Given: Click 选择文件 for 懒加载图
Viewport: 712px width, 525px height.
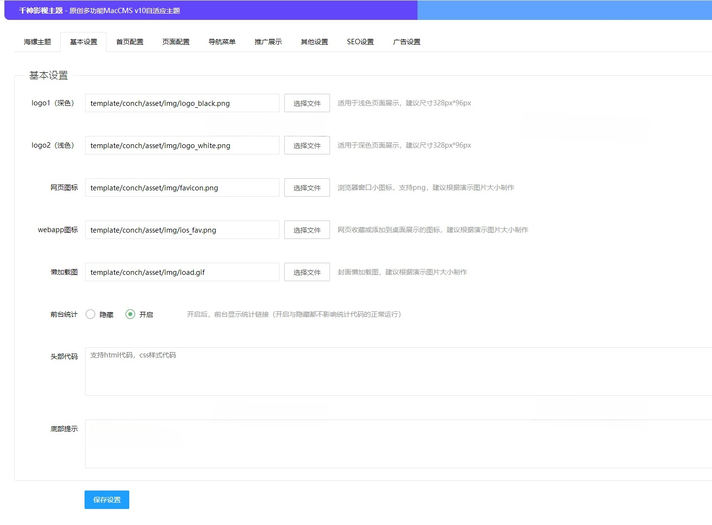Looking at the screenshot, I should (307, 272).
